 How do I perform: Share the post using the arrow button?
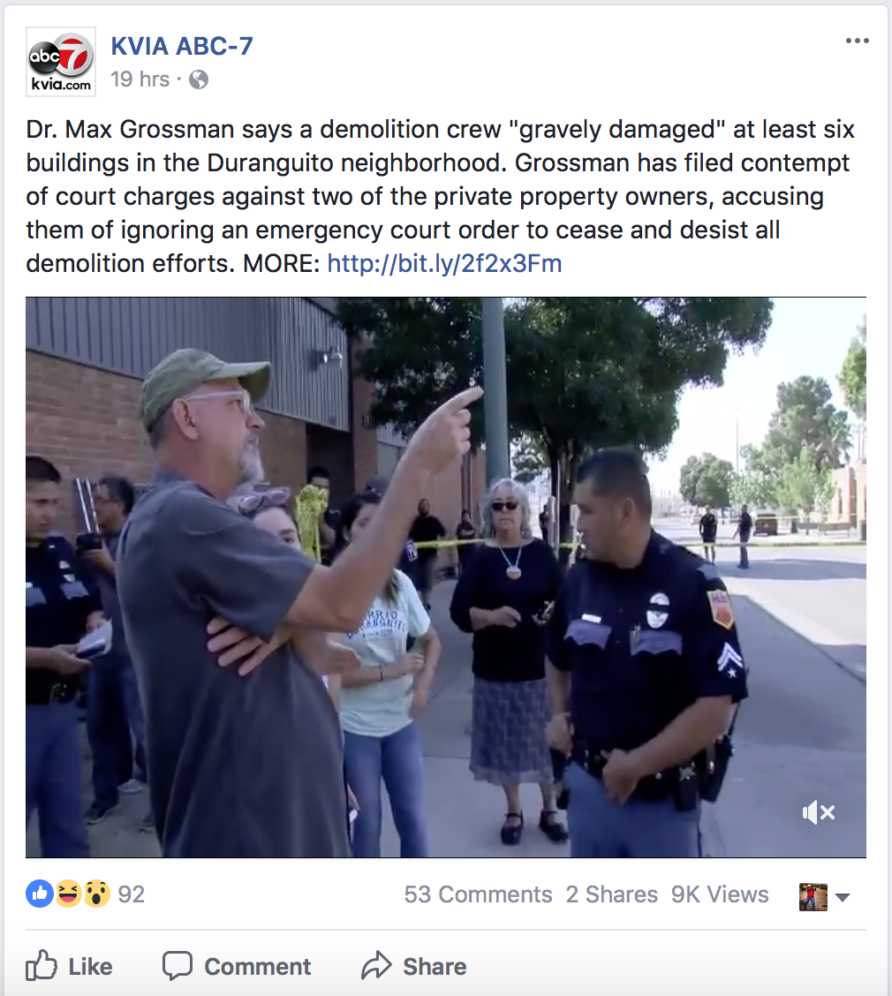413,966
